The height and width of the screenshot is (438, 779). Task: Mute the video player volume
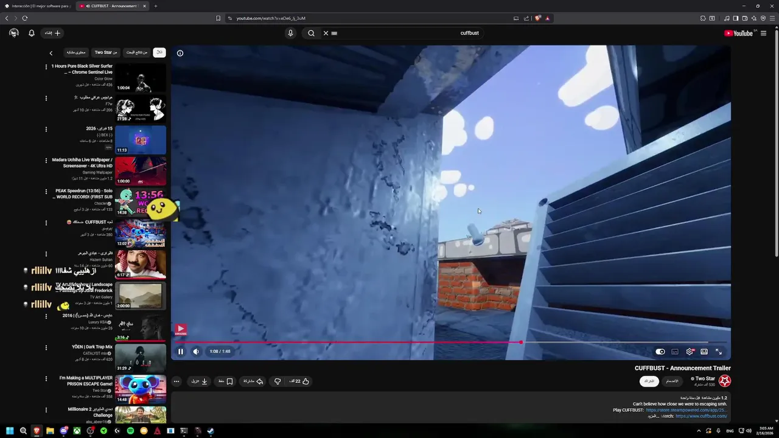tap(196, 352)
